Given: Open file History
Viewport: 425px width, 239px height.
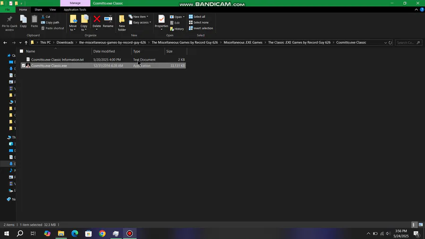Looking at the screenshot, I should pos(177,29).
